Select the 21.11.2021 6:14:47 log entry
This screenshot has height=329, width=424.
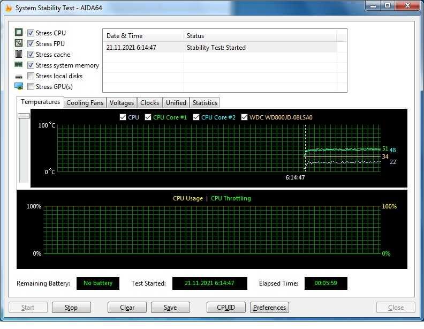(220, 48)
